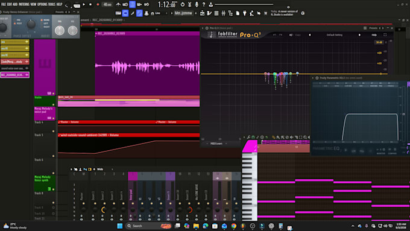Image resolution: width=410 pixels, height=231 pixels.
Task: Select next preset arrow in Stereo Enhancer
Action: 69,12
